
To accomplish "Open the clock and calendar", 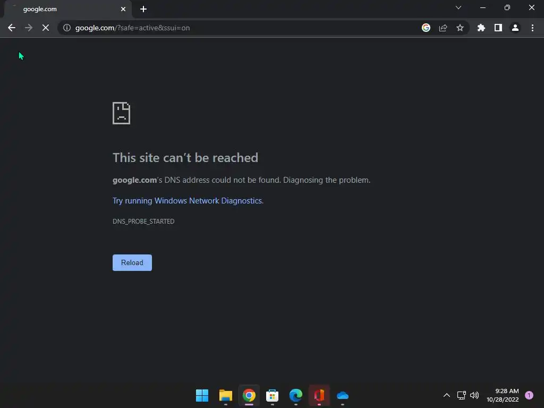I will click(x=503, y=395).
